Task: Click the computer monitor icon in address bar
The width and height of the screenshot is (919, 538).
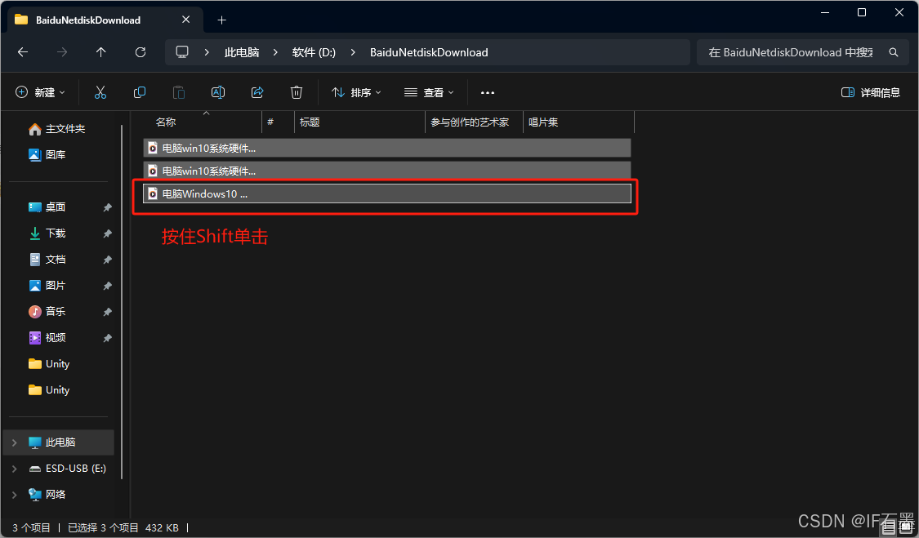Action: [x=182, y=52]
